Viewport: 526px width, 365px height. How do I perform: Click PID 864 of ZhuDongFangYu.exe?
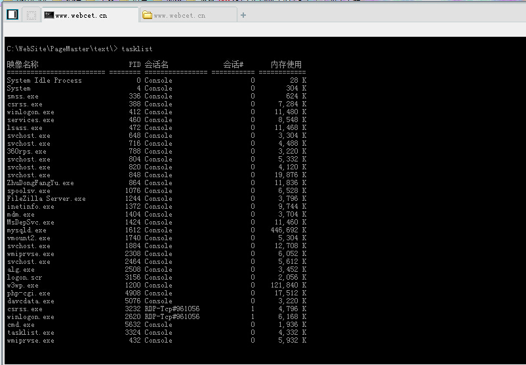[x=135, y=183]
